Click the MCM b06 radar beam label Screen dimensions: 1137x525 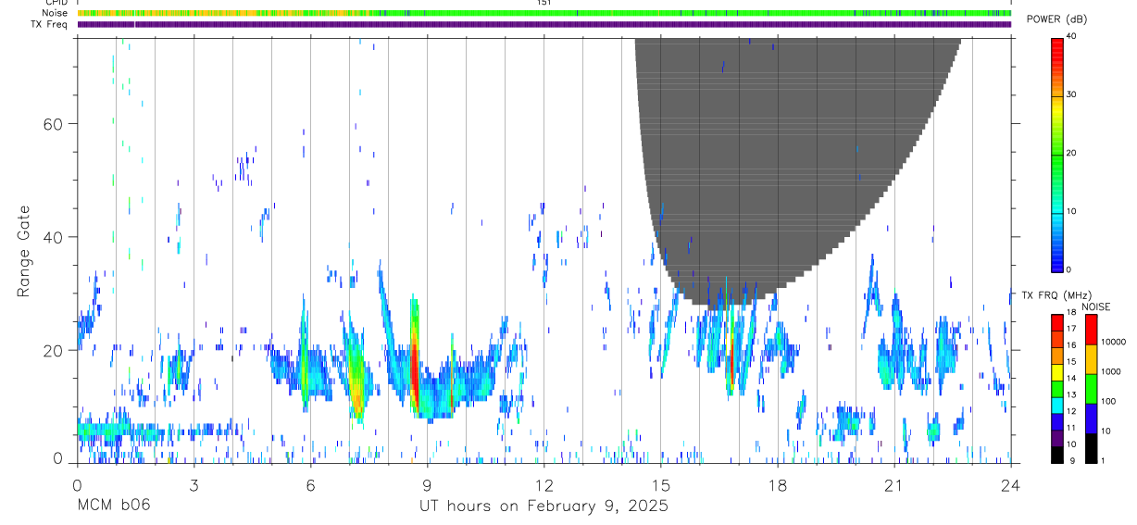[113, 506]
